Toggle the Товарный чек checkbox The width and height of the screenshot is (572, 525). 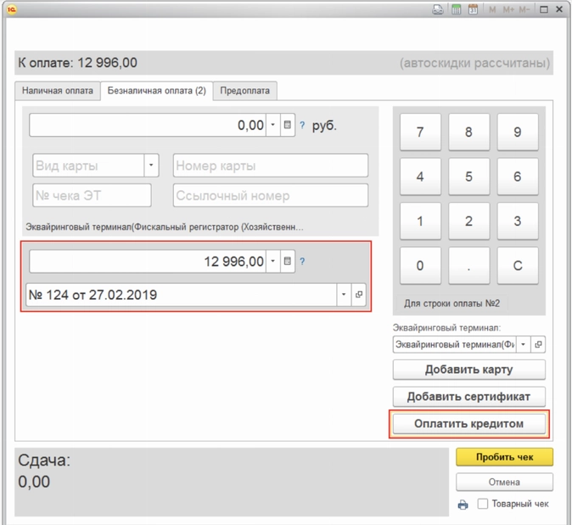pyautogui.click(x=483, y=504)
